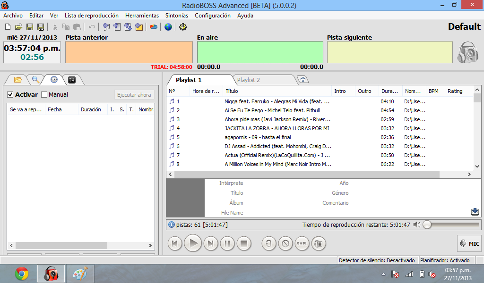Click the Play button

coord(193,243)
